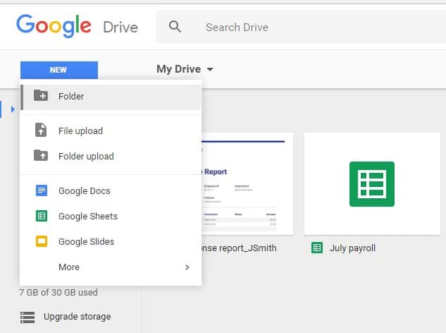Select the blue Google Docs icon
446x333 pixels.
(42, 190)
